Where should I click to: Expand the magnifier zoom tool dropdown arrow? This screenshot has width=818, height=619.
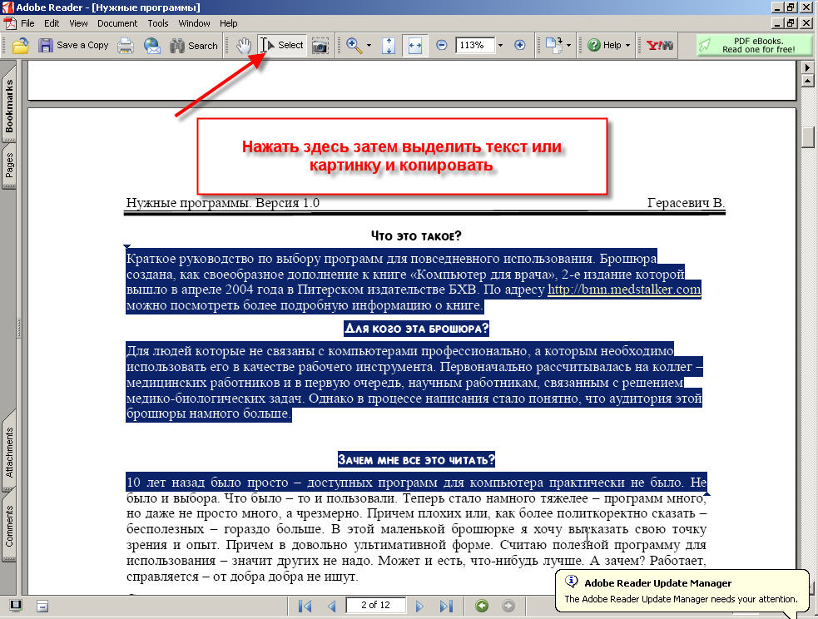click(x=369, y=46)
